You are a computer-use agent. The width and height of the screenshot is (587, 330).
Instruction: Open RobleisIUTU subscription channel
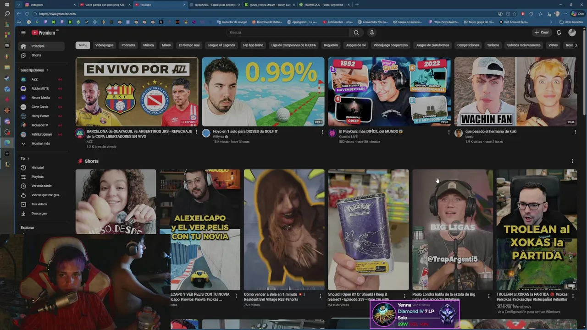[41, 88]
